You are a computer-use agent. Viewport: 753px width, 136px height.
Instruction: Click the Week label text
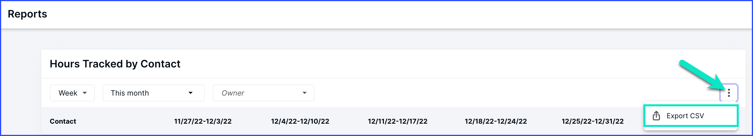point(68,93)
